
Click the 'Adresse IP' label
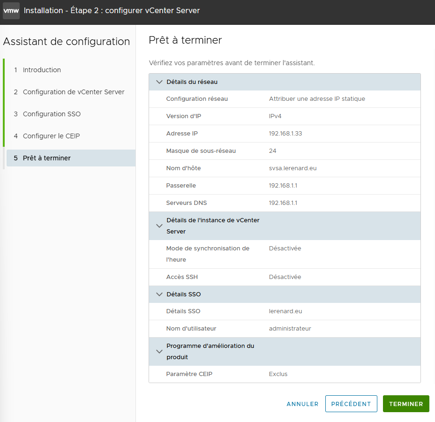pos(182,134)
